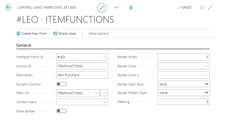Open the Border Color picker dropdown
This screenshot has height=121, width=230.
click(x=207, y=66)
